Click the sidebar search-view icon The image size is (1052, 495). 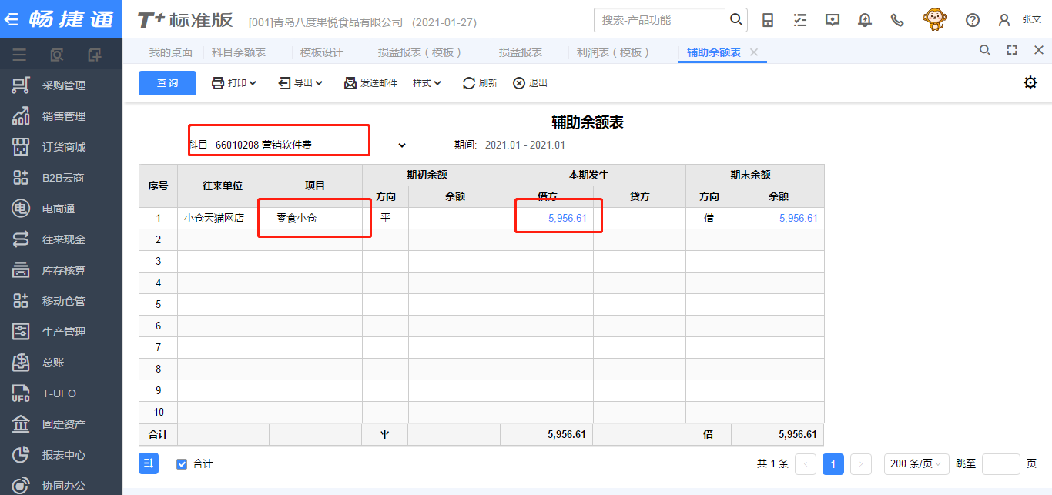click(x=57, y=55)
